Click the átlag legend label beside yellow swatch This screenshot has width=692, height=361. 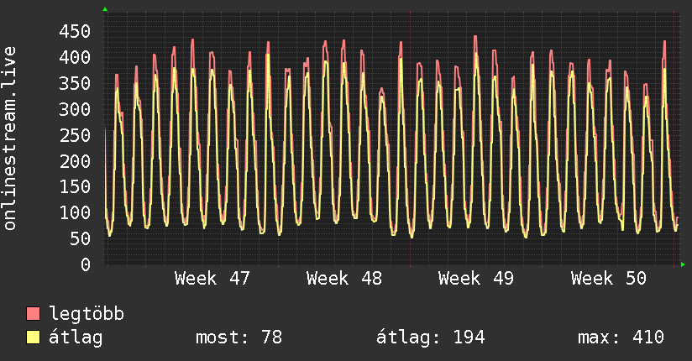pyautogui.click(x=76, y=338)
